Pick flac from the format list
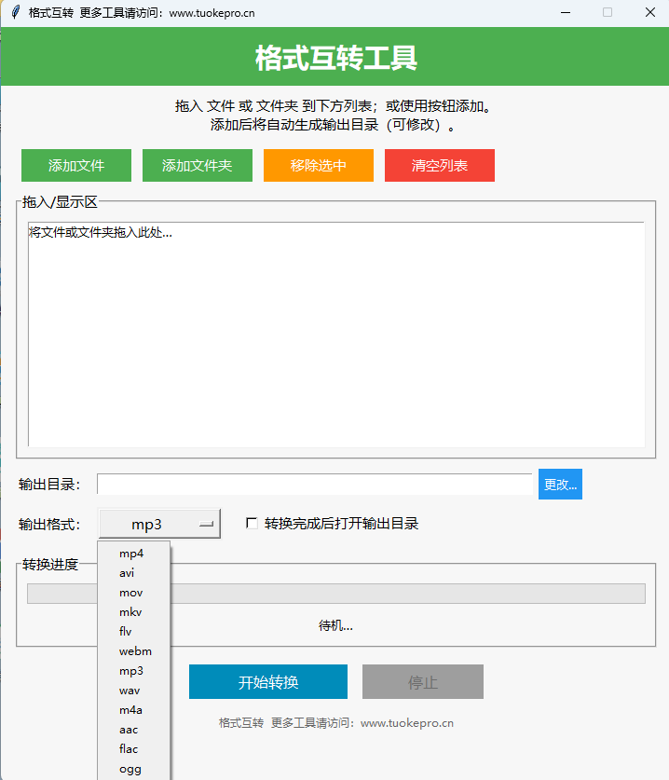Viewport: 669px width, 780px height. pyautogui.click(x=129, y=748)
